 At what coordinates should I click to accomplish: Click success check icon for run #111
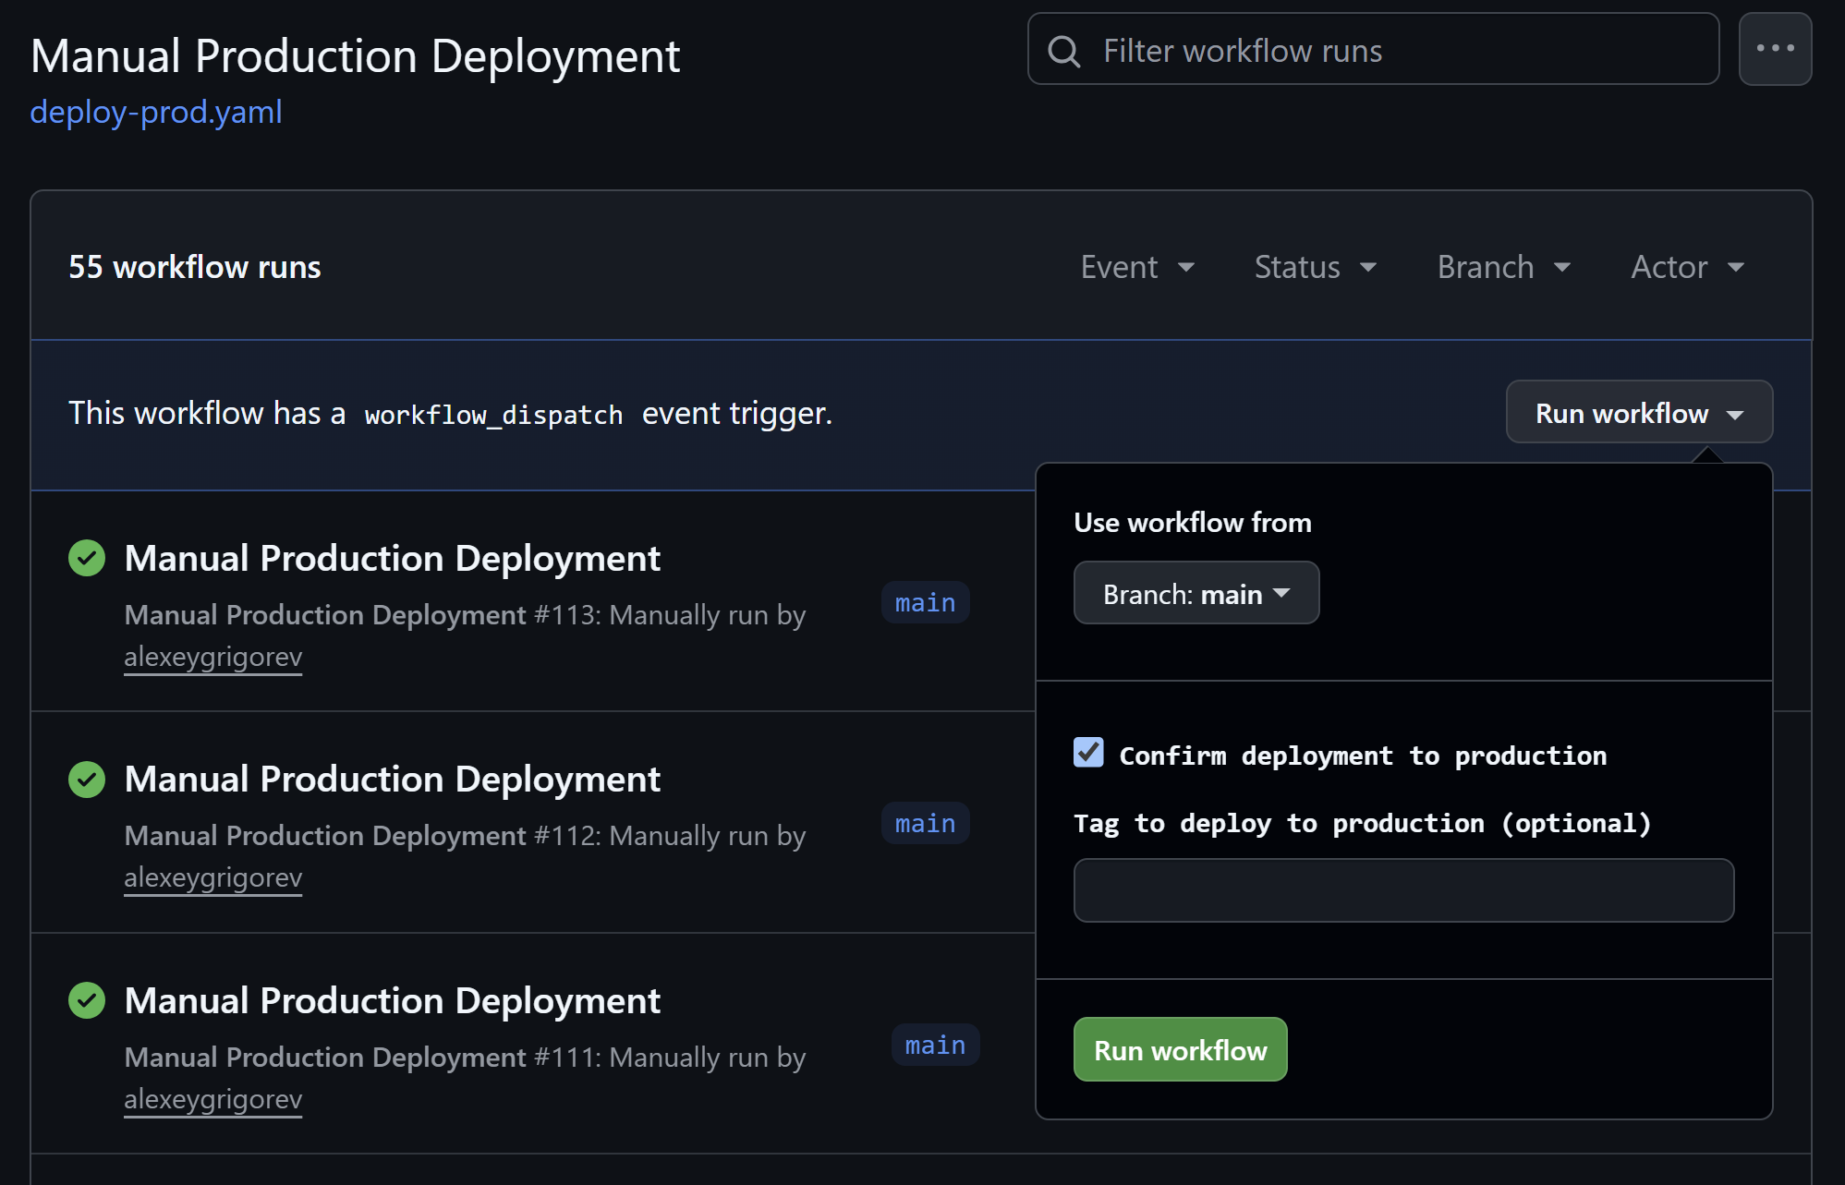(x=87, y=1000)
